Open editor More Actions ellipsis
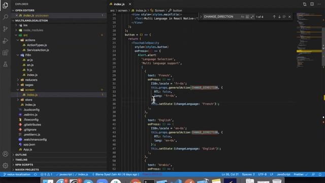 coord(319,4)
